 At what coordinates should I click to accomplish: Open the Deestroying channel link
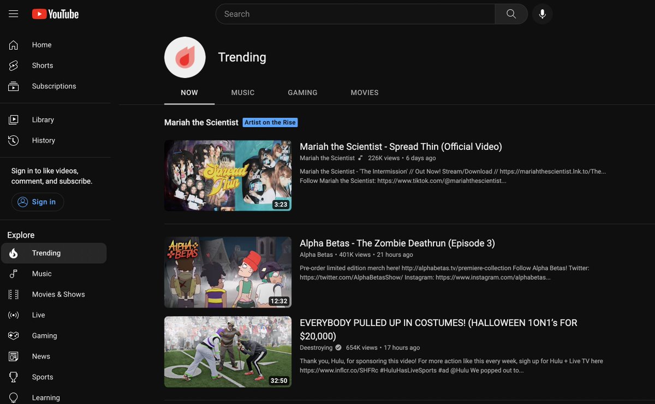pyautogui.click(x=315, y=348)
